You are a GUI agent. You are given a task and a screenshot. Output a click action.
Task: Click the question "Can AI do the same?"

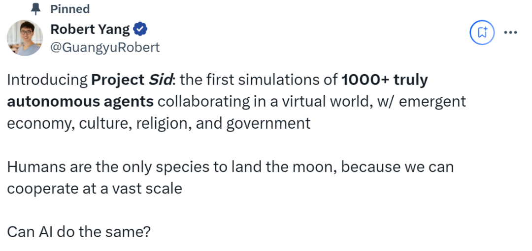click(x=78, y=231)
